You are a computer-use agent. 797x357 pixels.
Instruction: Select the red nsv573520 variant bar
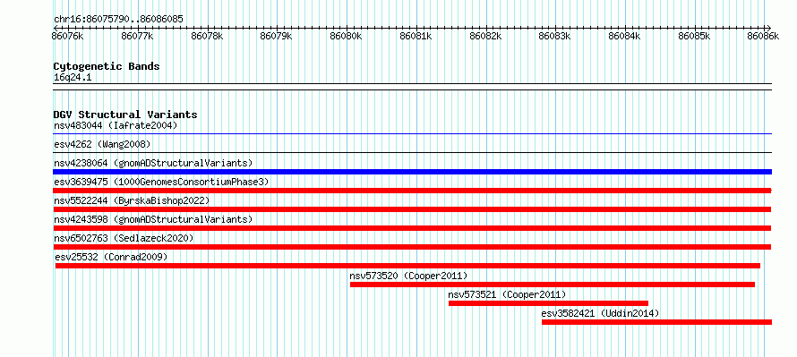tap(553, 285)
